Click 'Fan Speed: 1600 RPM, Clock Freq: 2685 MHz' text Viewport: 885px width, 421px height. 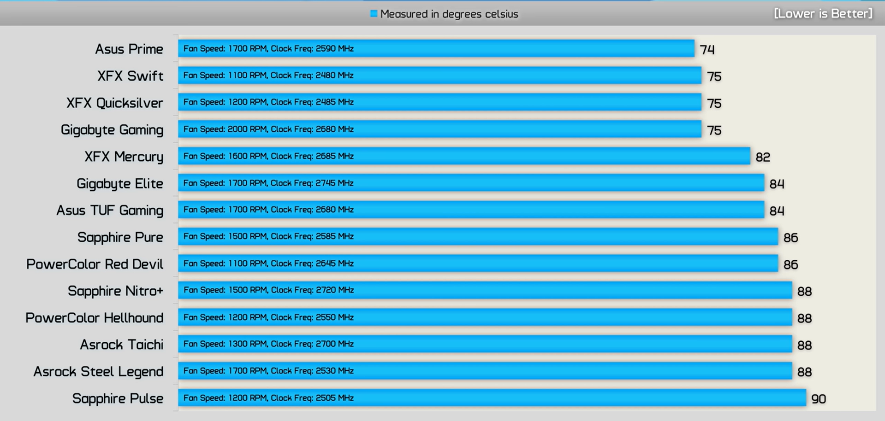(x=268, y=156)
